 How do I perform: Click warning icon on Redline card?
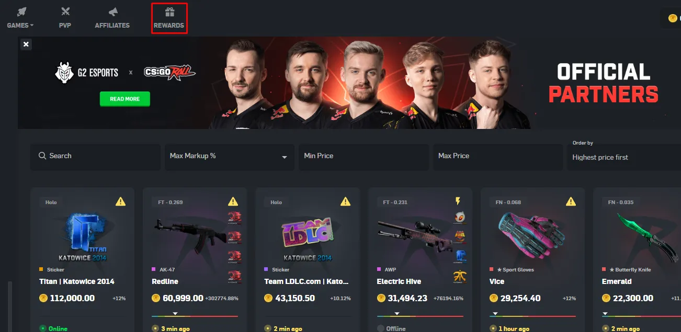233,201
